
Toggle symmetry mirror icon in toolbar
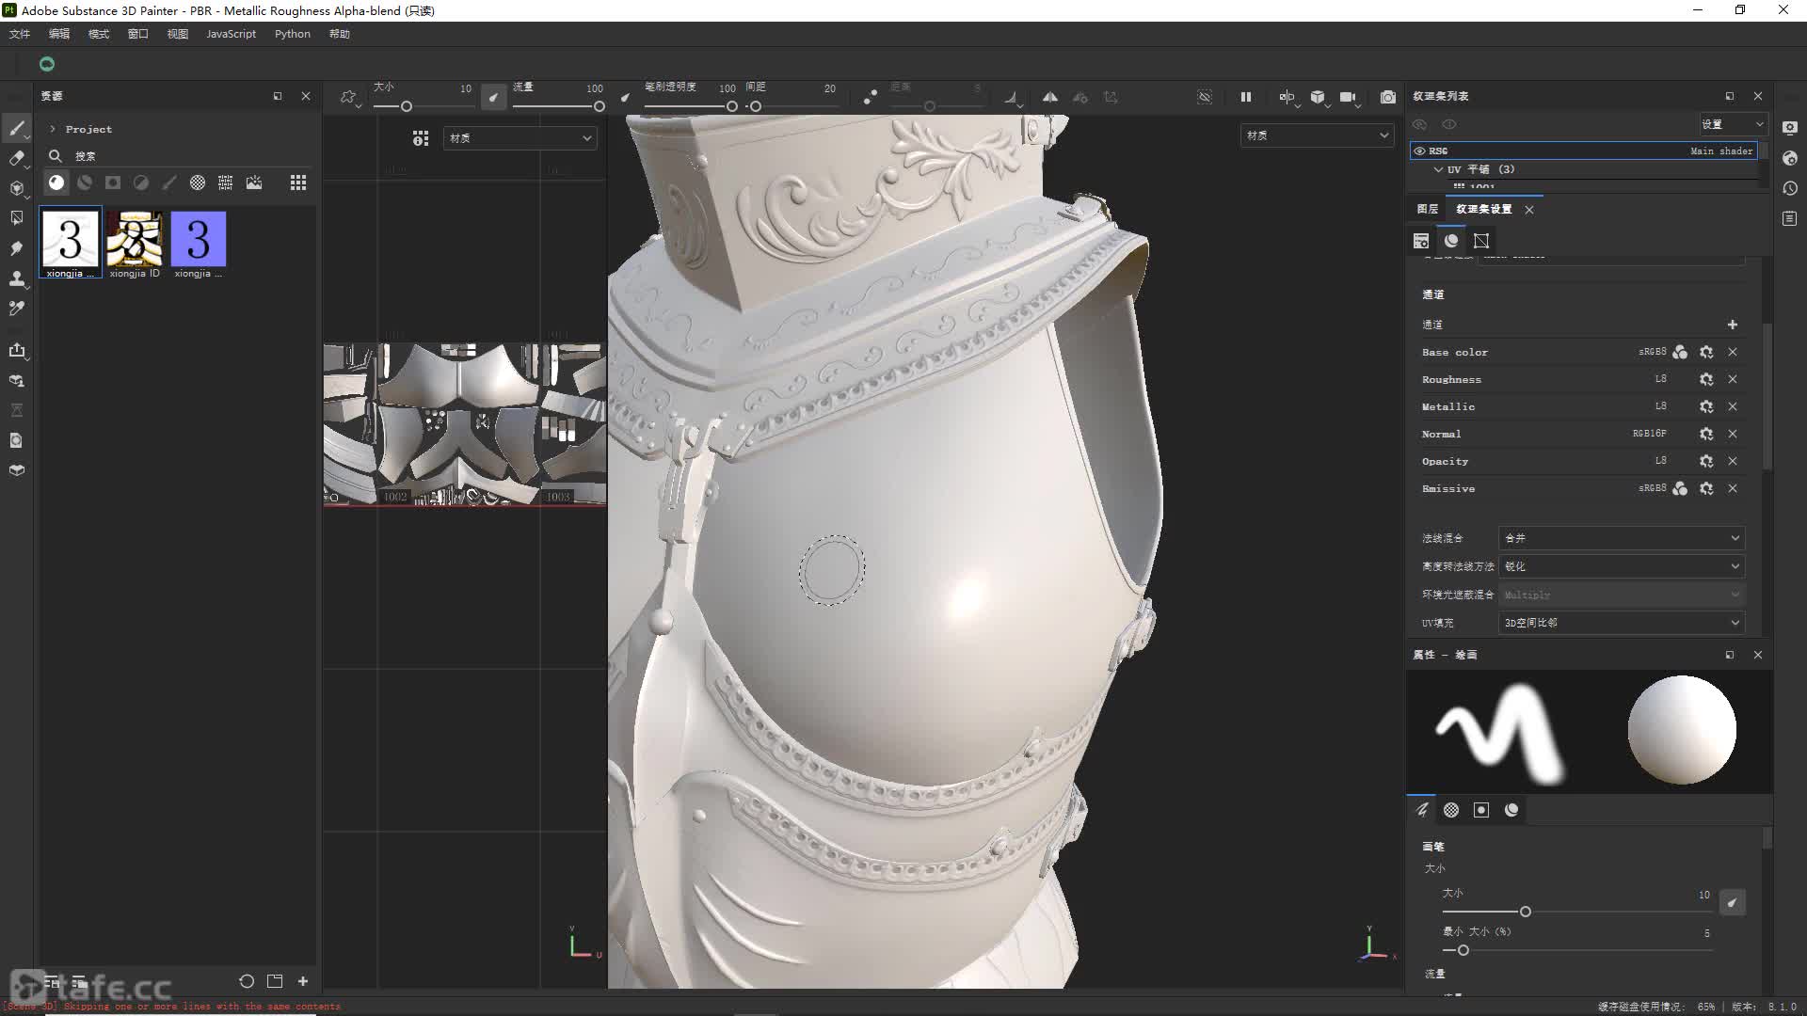(x=1050, y=97)
